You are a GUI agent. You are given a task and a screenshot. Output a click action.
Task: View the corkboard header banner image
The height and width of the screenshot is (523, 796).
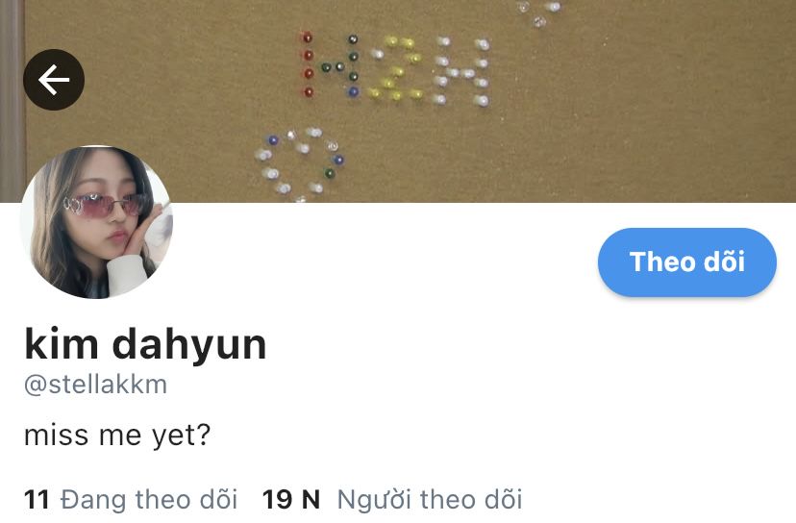click(x=398, y=101)
